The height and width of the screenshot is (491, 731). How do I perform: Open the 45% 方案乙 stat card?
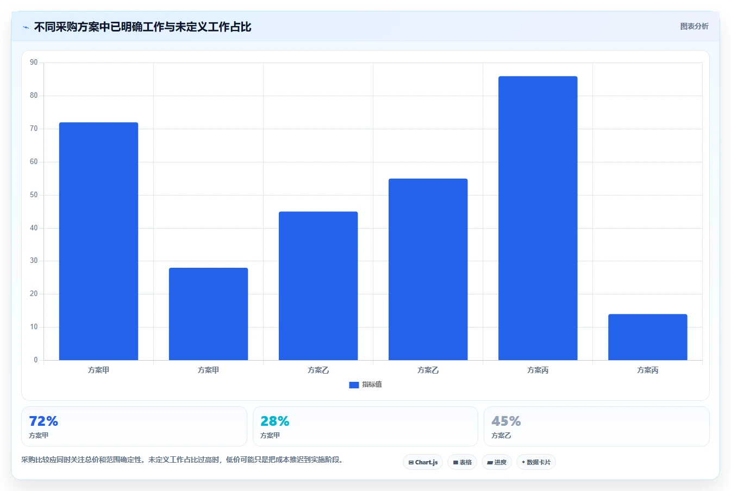pos(597,426)
